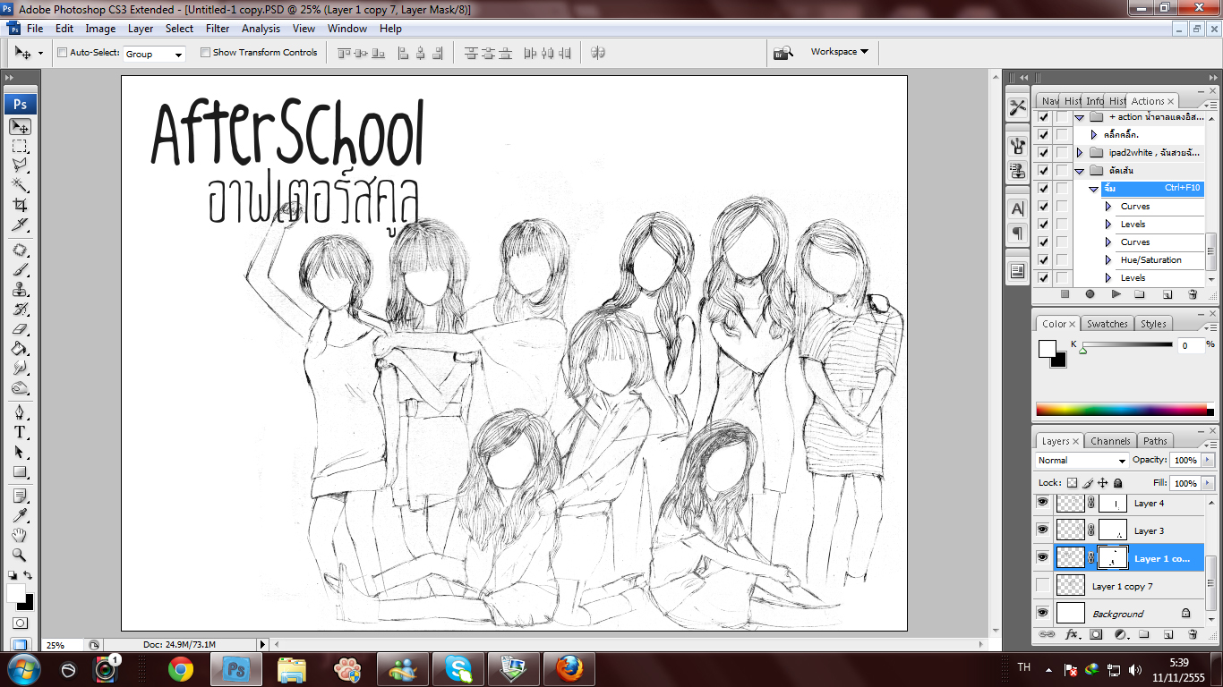
Task: Switch to the Channels tab
Action: click(1110, 441)
